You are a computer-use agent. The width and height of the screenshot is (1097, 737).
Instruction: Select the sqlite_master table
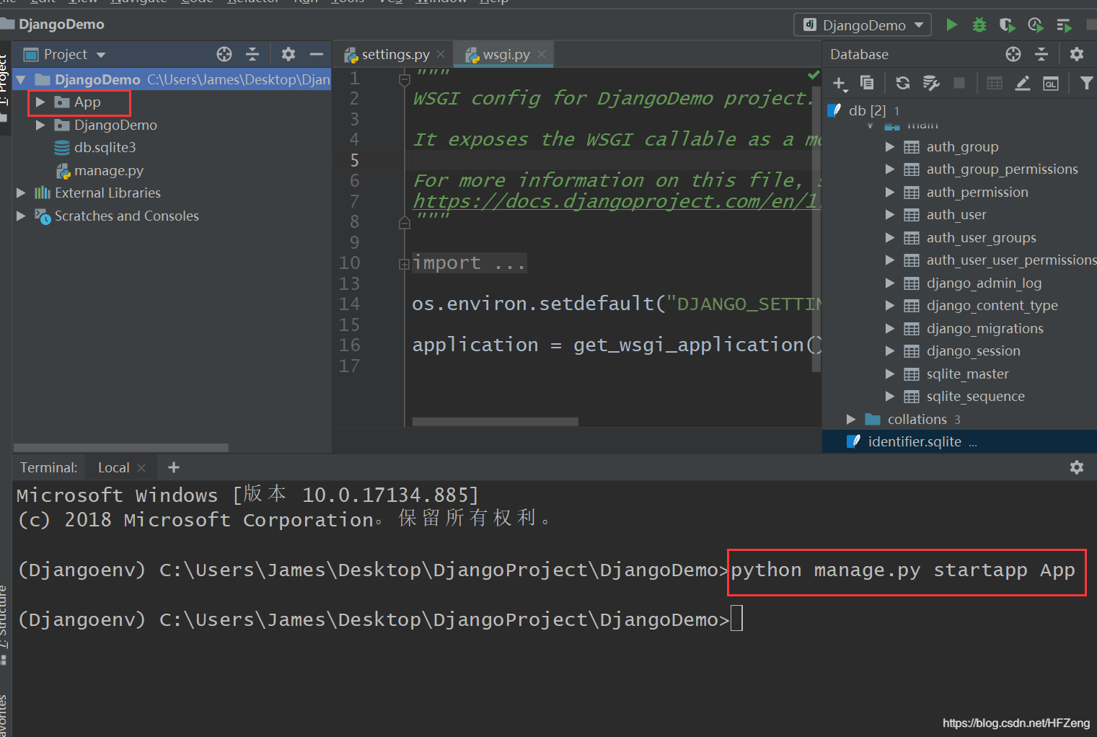(967, 374)
